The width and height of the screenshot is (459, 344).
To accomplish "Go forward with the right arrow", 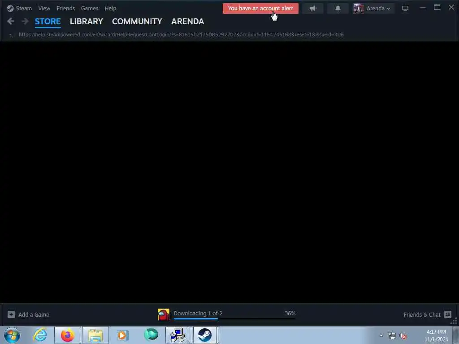I will 25,21.
